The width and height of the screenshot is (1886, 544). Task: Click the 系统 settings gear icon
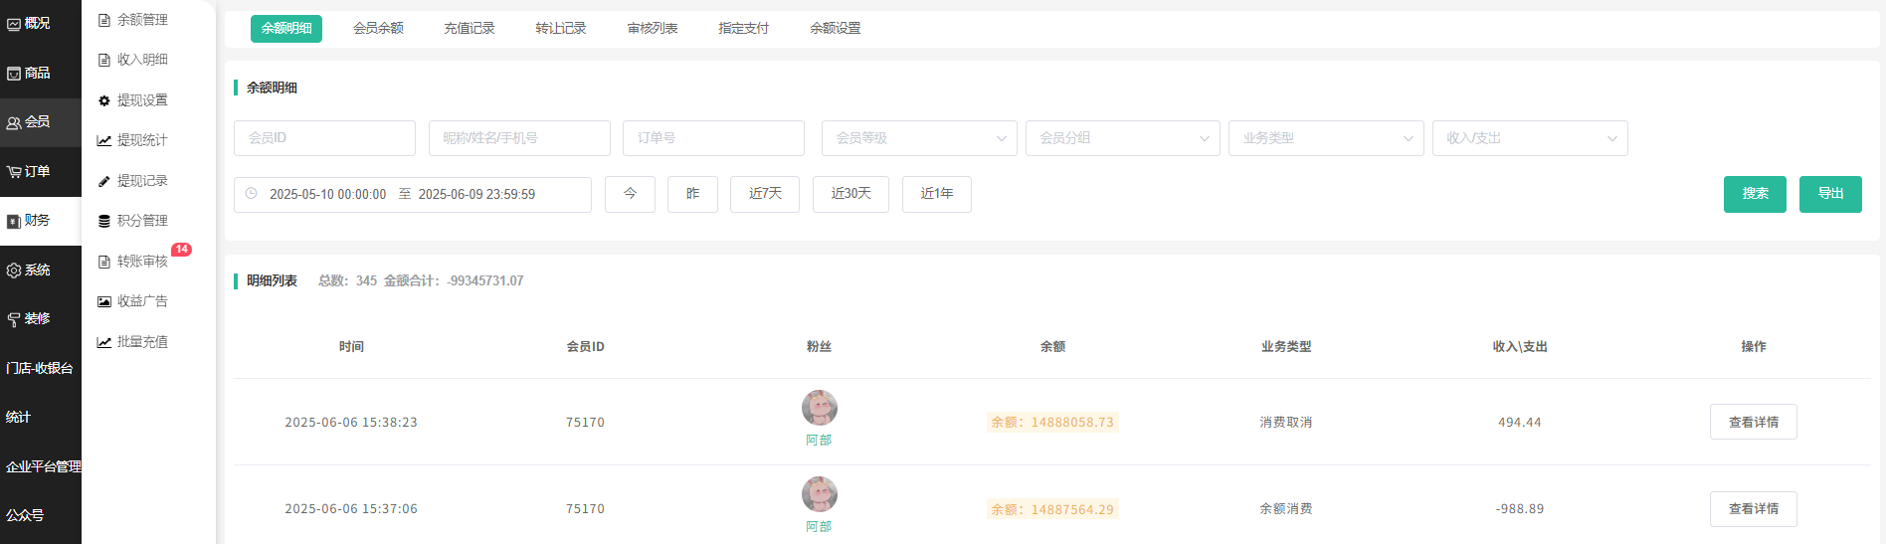[x=14, y=271]
